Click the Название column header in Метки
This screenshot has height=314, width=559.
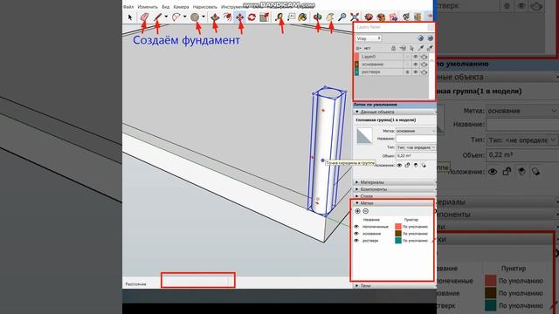pyautogui.click(x=371, y=220)
